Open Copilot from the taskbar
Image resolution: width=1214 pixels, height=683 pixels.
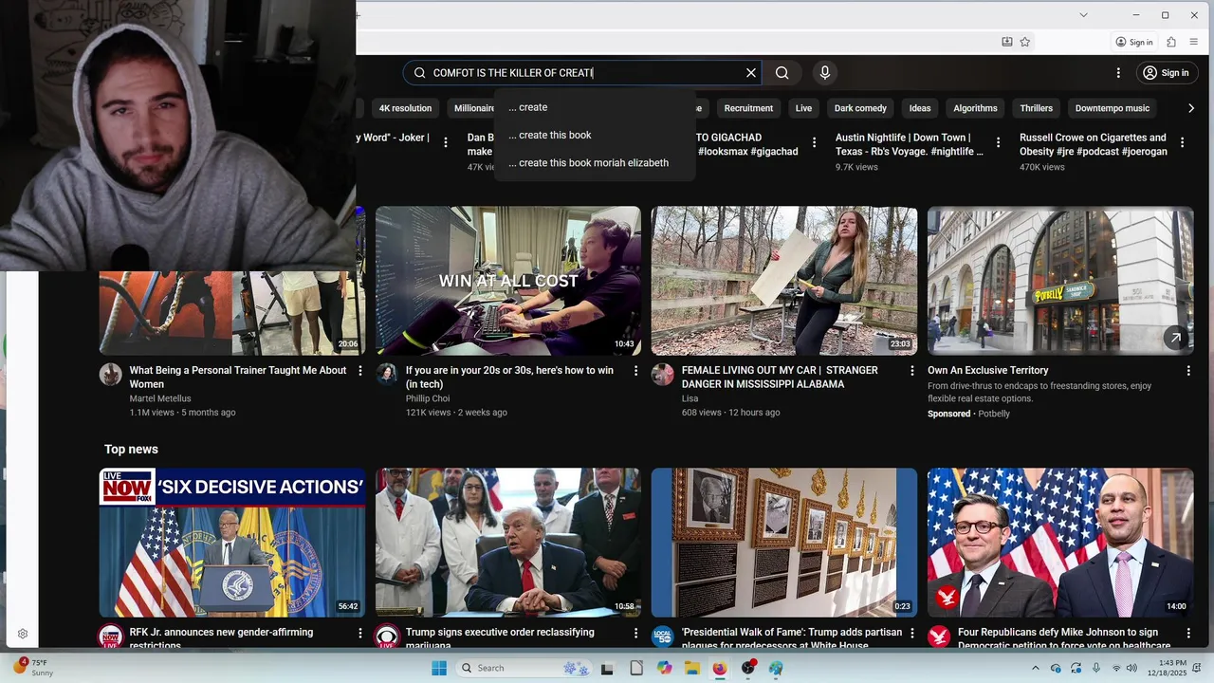click(x=664, y=668)
